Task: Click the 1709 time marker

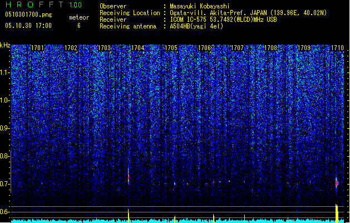Action: pyautogui.click(x=304, y=48)
